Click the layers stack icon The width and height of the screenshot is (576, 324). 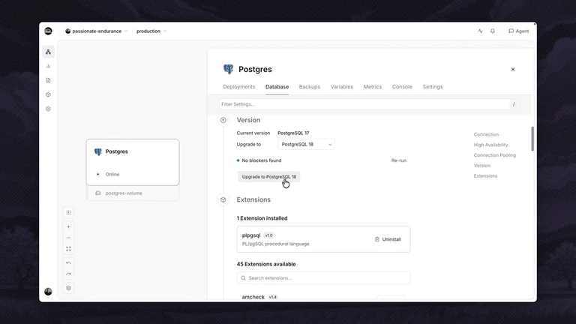coord(68,288)
